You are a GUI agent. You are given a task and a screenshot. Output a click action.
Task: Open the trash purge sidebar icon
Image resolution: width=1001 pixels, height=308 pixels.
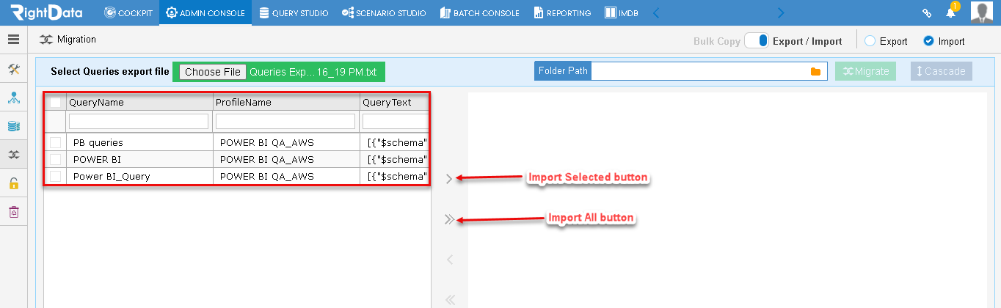(13, 212)
